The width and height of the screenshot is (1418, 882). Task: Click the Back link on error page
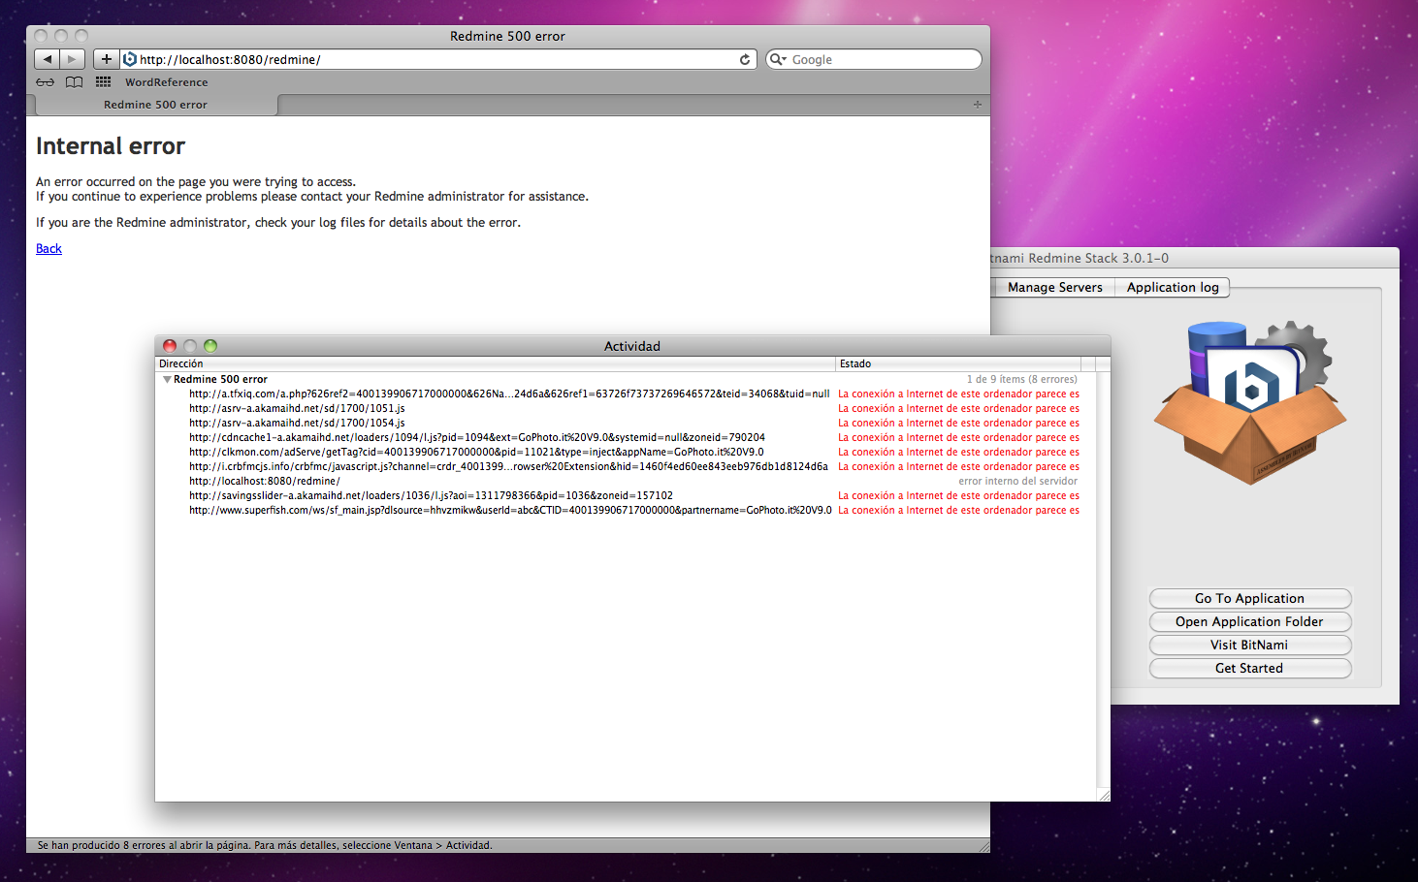[x=48, y=249]
